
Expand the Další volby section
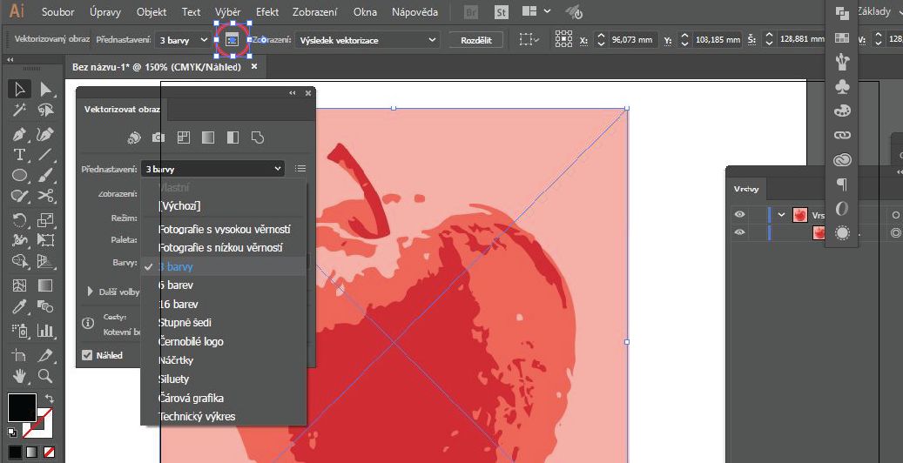tap(91, 292)
